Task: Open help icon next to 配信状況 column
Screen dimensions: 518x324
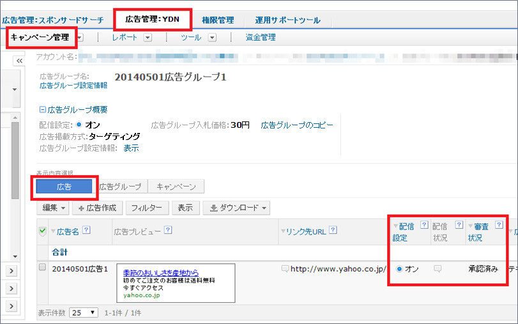Action: point(459,225)
